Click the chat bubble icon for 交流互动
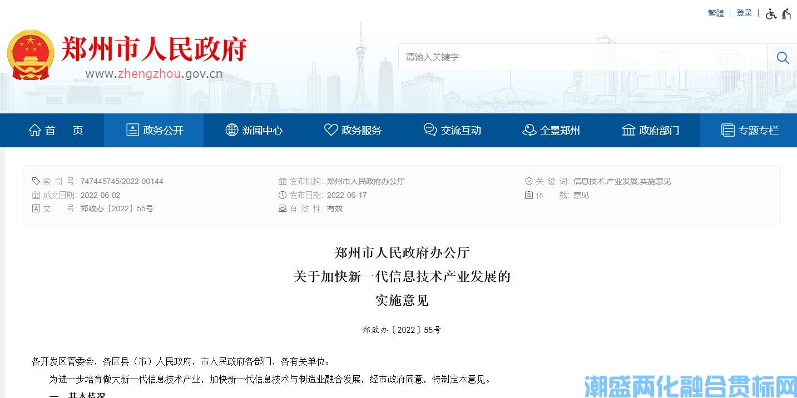Image resolution: width=797 pixels, height=398 pixels. [430, 130]
